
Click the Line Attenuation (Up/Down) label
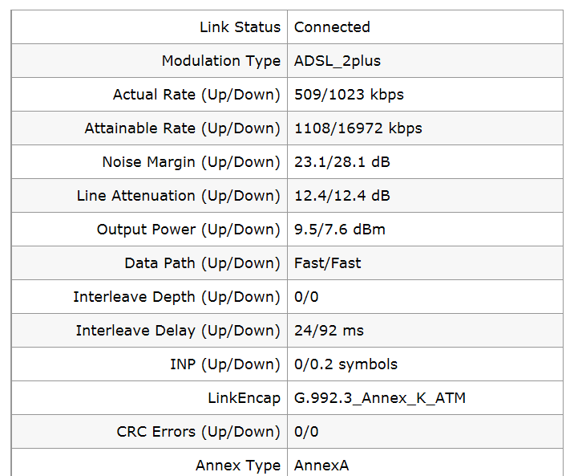pyautogui.click(x=179, y=196)
